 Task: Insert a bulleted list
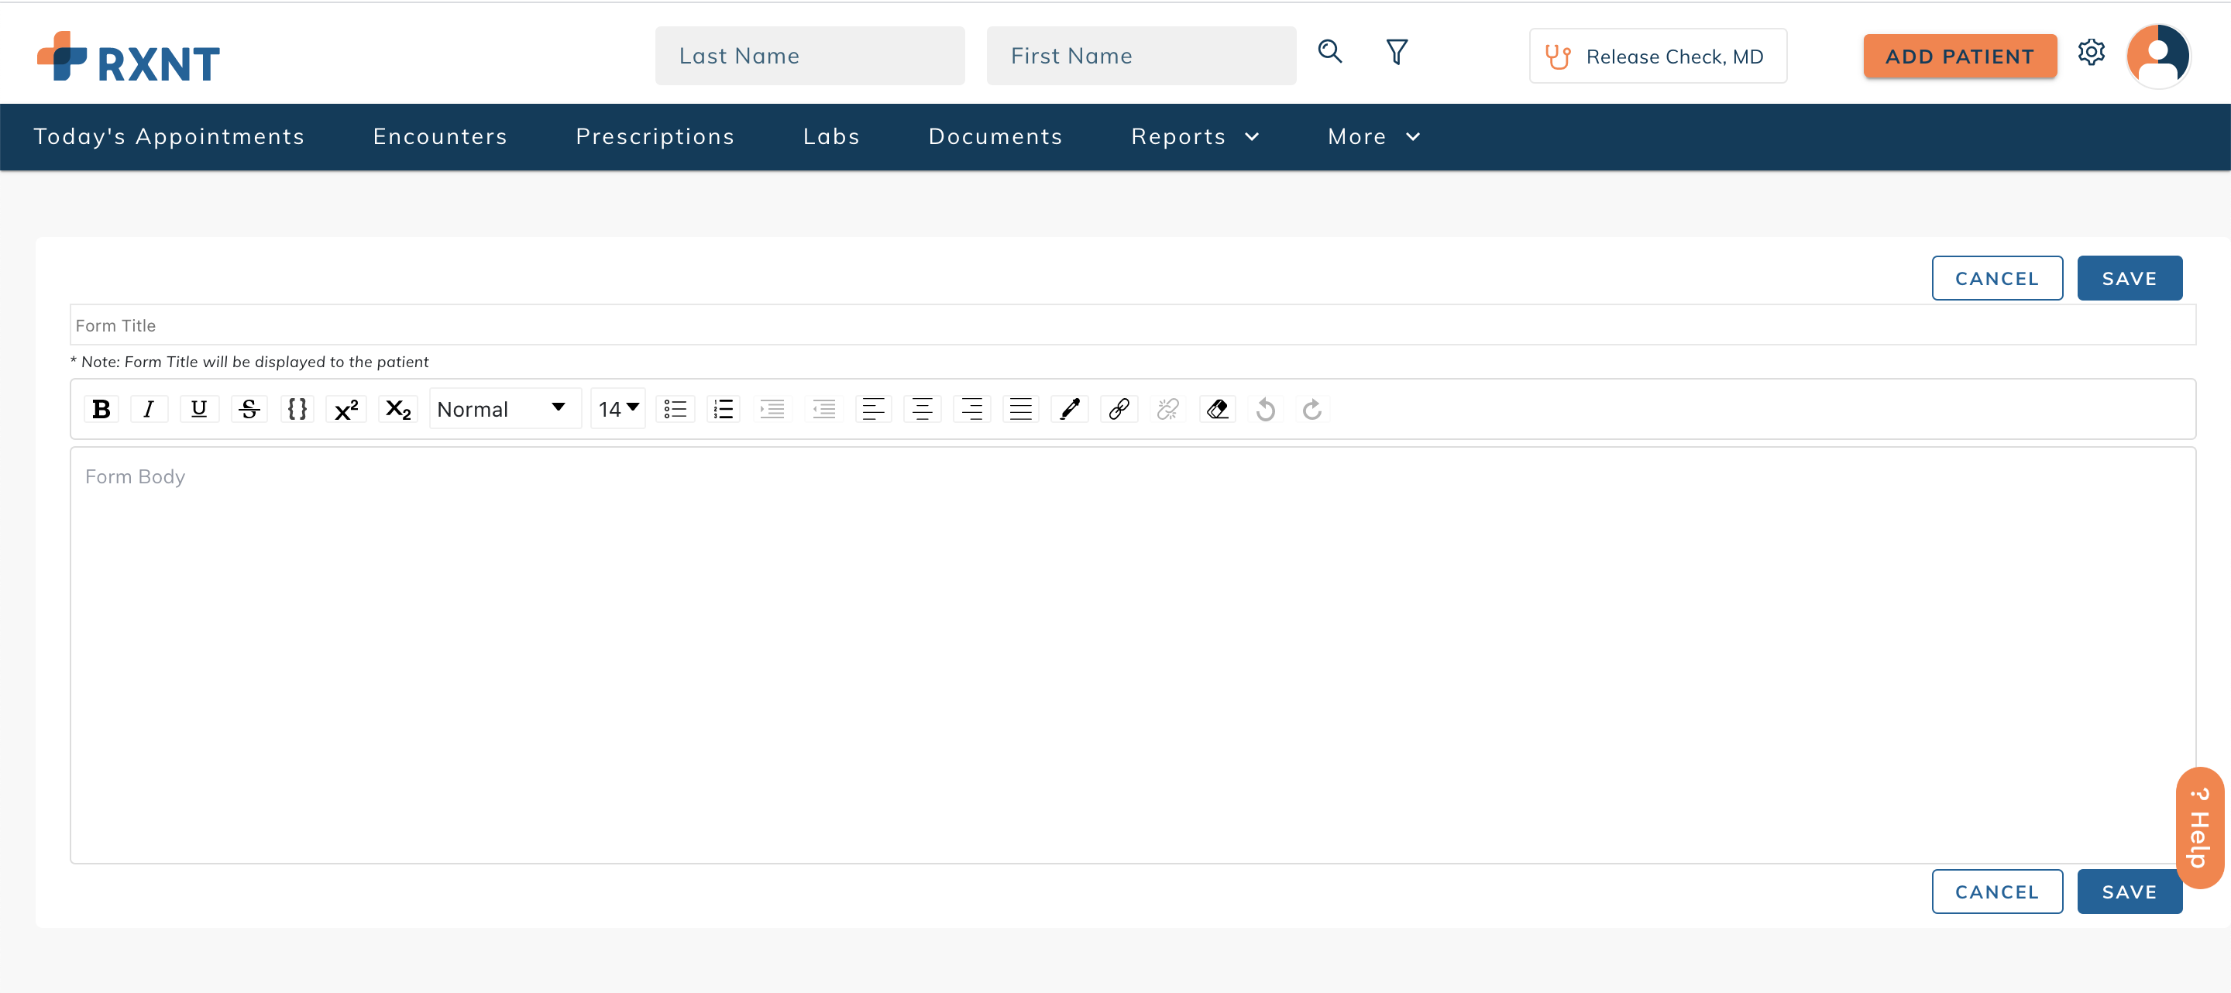pos(675,409)
